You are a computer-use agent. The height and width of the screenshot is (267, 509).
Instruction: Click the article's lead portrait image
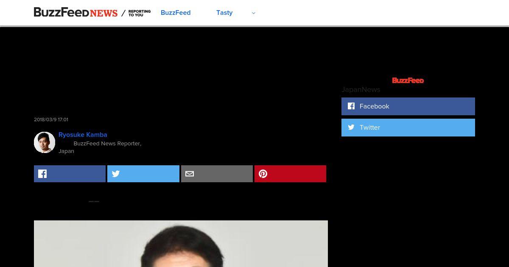click(181, 244)
